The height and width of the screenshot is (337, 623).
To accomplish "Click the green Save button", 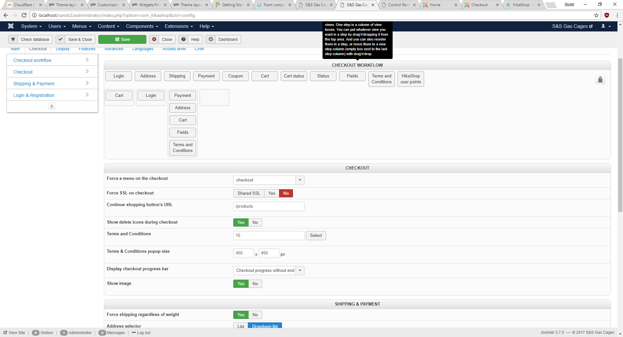I will [122, 40].
